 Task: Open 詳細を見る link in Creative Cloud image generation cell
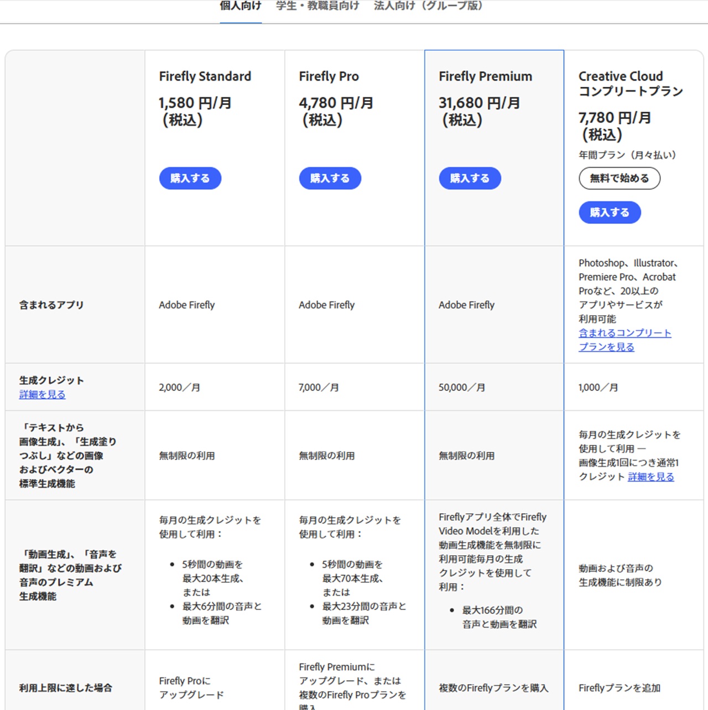(651, 477)
